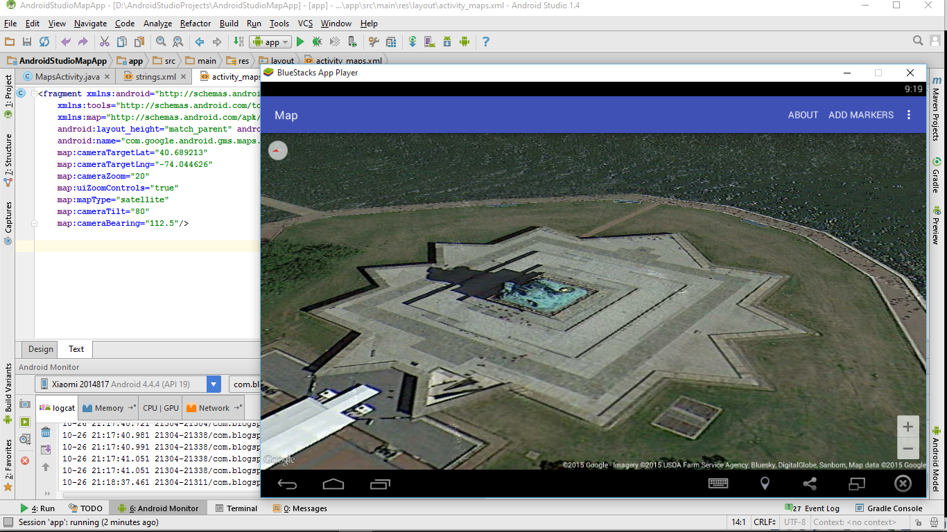
Task: Click the map zoom in plus button
Action: point(907,427)
